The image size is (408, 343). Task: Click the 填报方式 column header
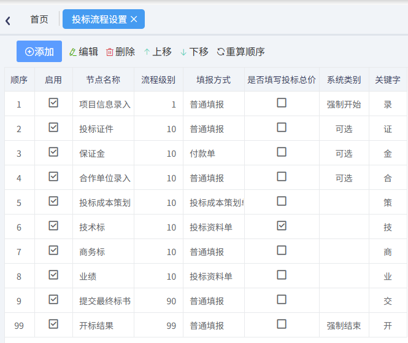[x=214, y=79]
